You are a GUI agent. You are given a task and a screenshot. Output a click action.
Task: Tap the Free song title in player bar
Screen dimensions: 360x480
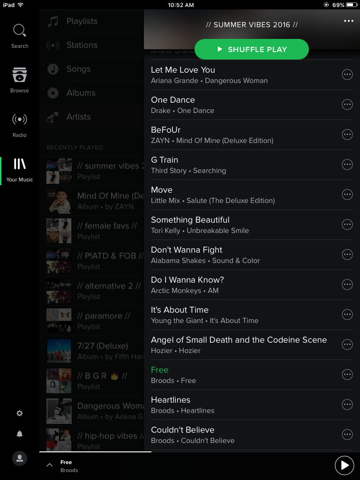click(x=66, y=462)
